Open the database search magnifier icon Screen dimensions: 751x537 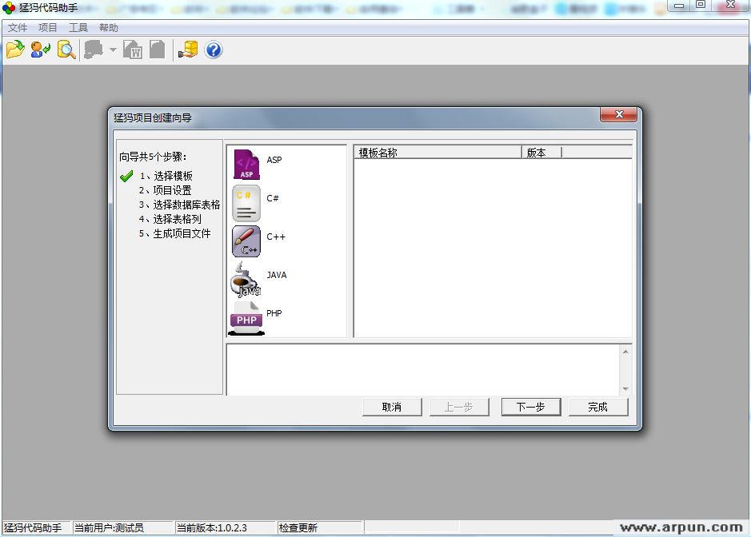tap(66, 50)
